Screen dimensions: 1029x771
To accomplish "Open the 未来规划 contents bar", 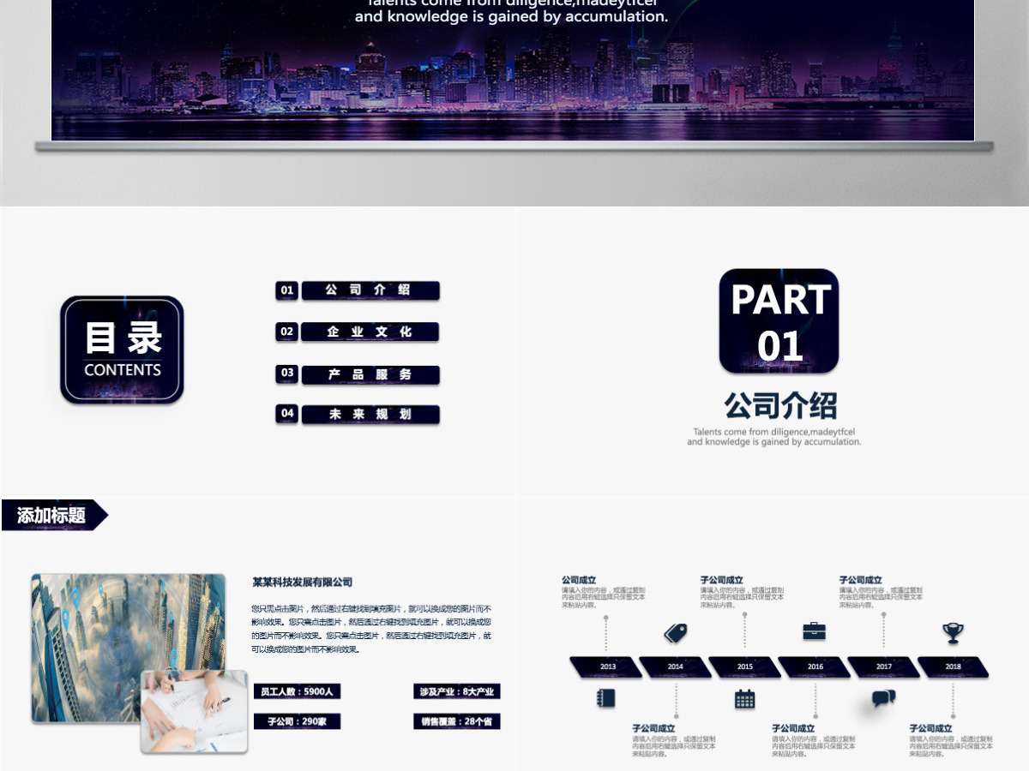I will pyautogui.click(x=370, y=415).
